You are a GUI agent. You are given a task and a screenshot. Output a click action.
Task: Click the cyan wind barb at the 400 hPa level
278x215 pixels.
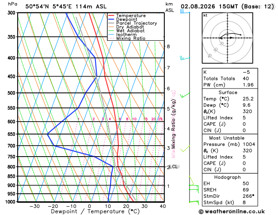[x=185, y=58]
